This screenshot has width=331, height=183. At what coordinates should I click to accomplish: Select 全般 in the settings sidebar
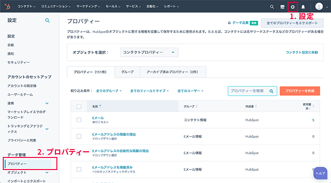(11, 45)
